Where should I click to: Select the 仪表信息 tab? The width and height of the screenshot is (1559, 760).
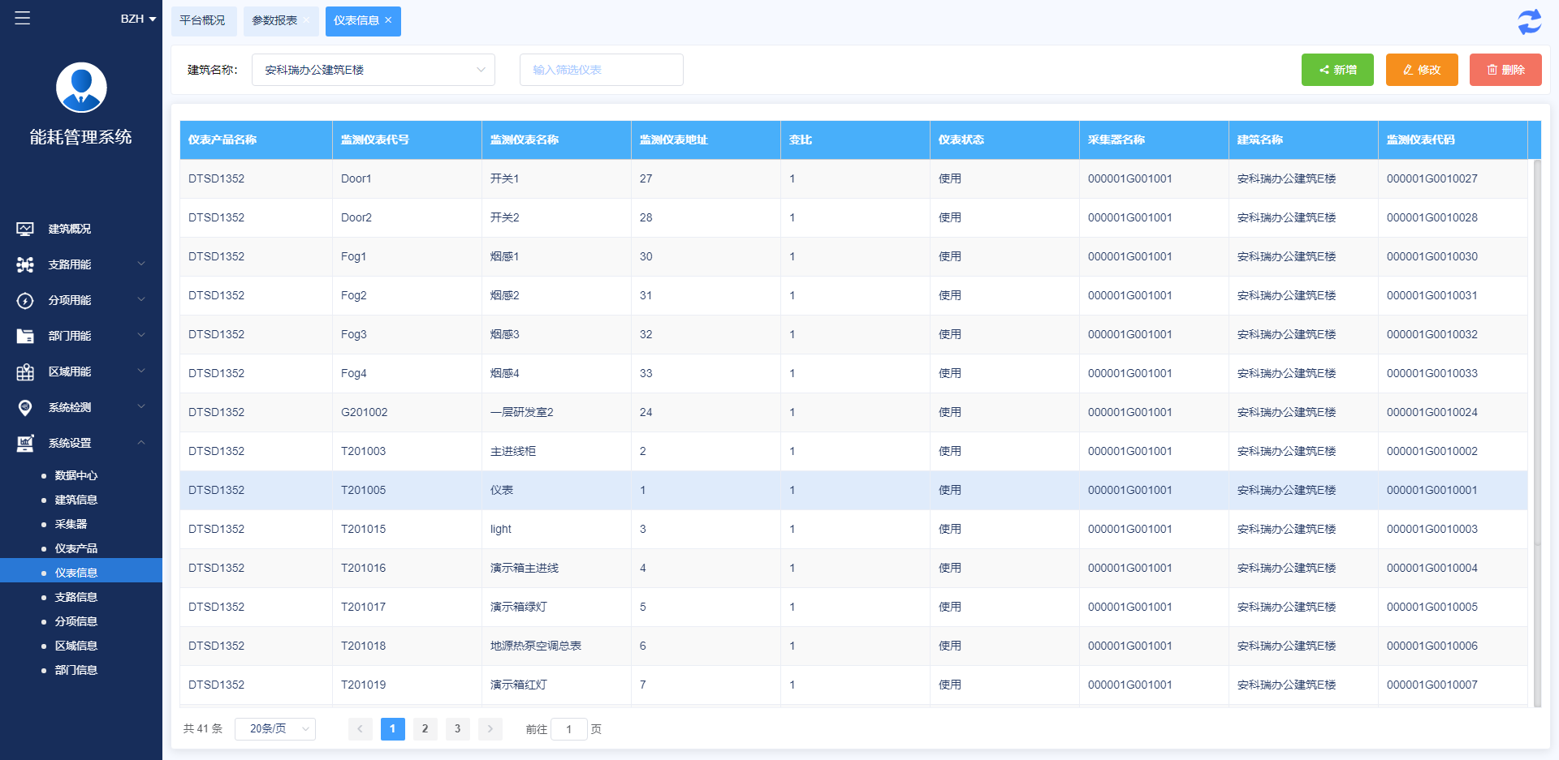point(356,21)
